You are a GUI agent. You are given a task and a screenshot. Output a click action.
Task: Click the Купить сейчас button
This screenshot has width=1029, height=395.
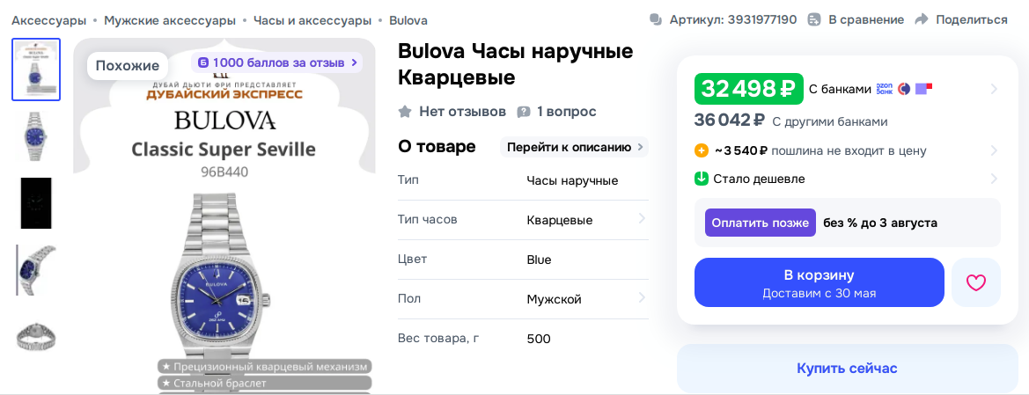(x=847, y=369)
